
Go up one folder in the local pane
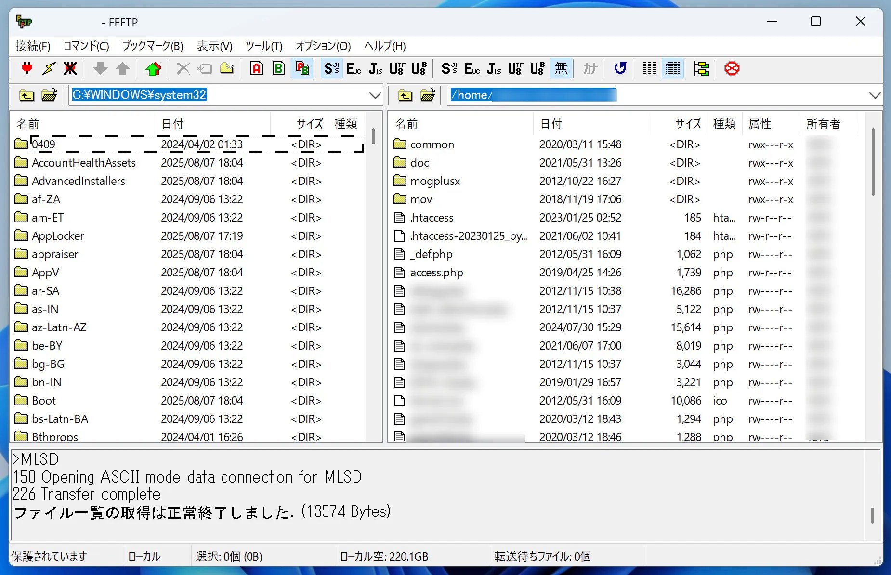pyautogui.click(x=26, y=95)
